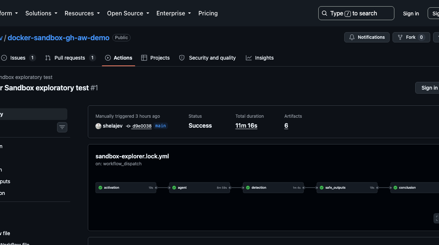Image resolution: width=439 pixels, height=245 pixels.
Task: Click the agent success check icon
Action: tap(174, 188)
